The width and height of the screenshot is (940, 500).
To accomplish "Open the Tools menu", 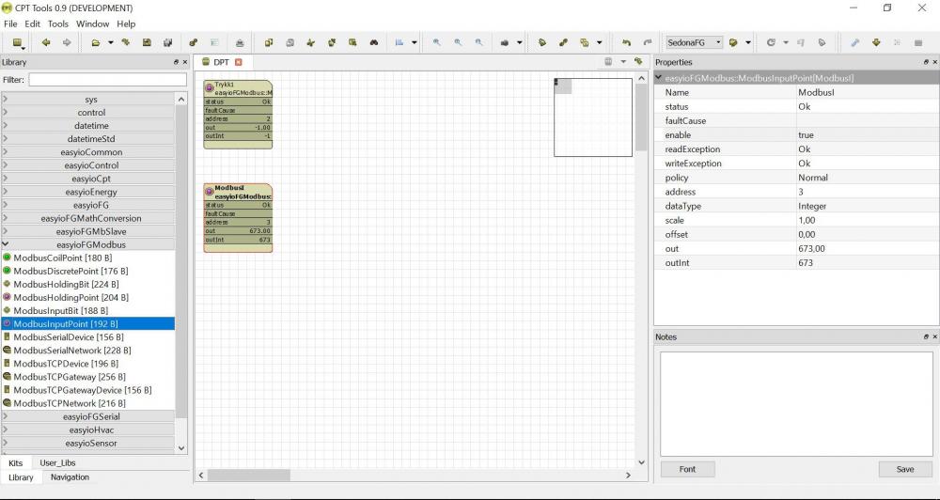I will pos(58,23).
